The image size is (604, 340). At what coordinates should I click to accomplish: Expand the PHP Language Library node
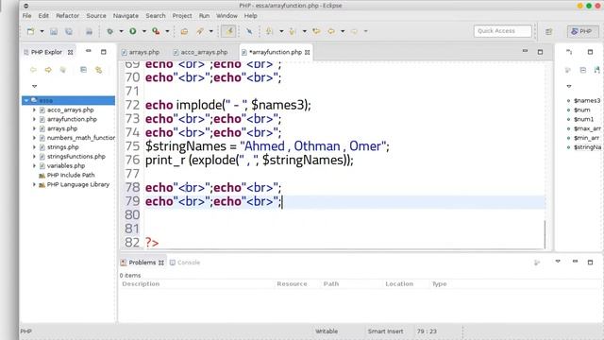pyautogui.click(x=34, y=185)
